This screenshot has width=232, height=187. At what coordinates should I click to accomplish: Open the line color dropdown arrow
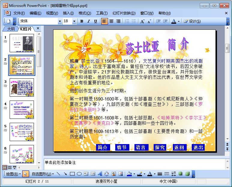tap(144, 174)
